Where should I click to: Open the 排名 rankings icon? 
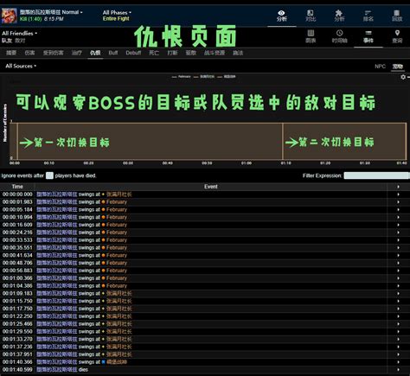tap(368, 16)
